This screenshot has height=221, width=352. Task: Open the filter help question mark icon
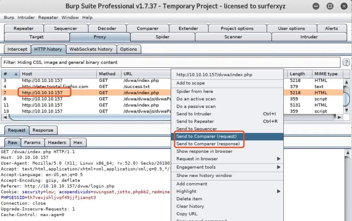coord(346,62)
